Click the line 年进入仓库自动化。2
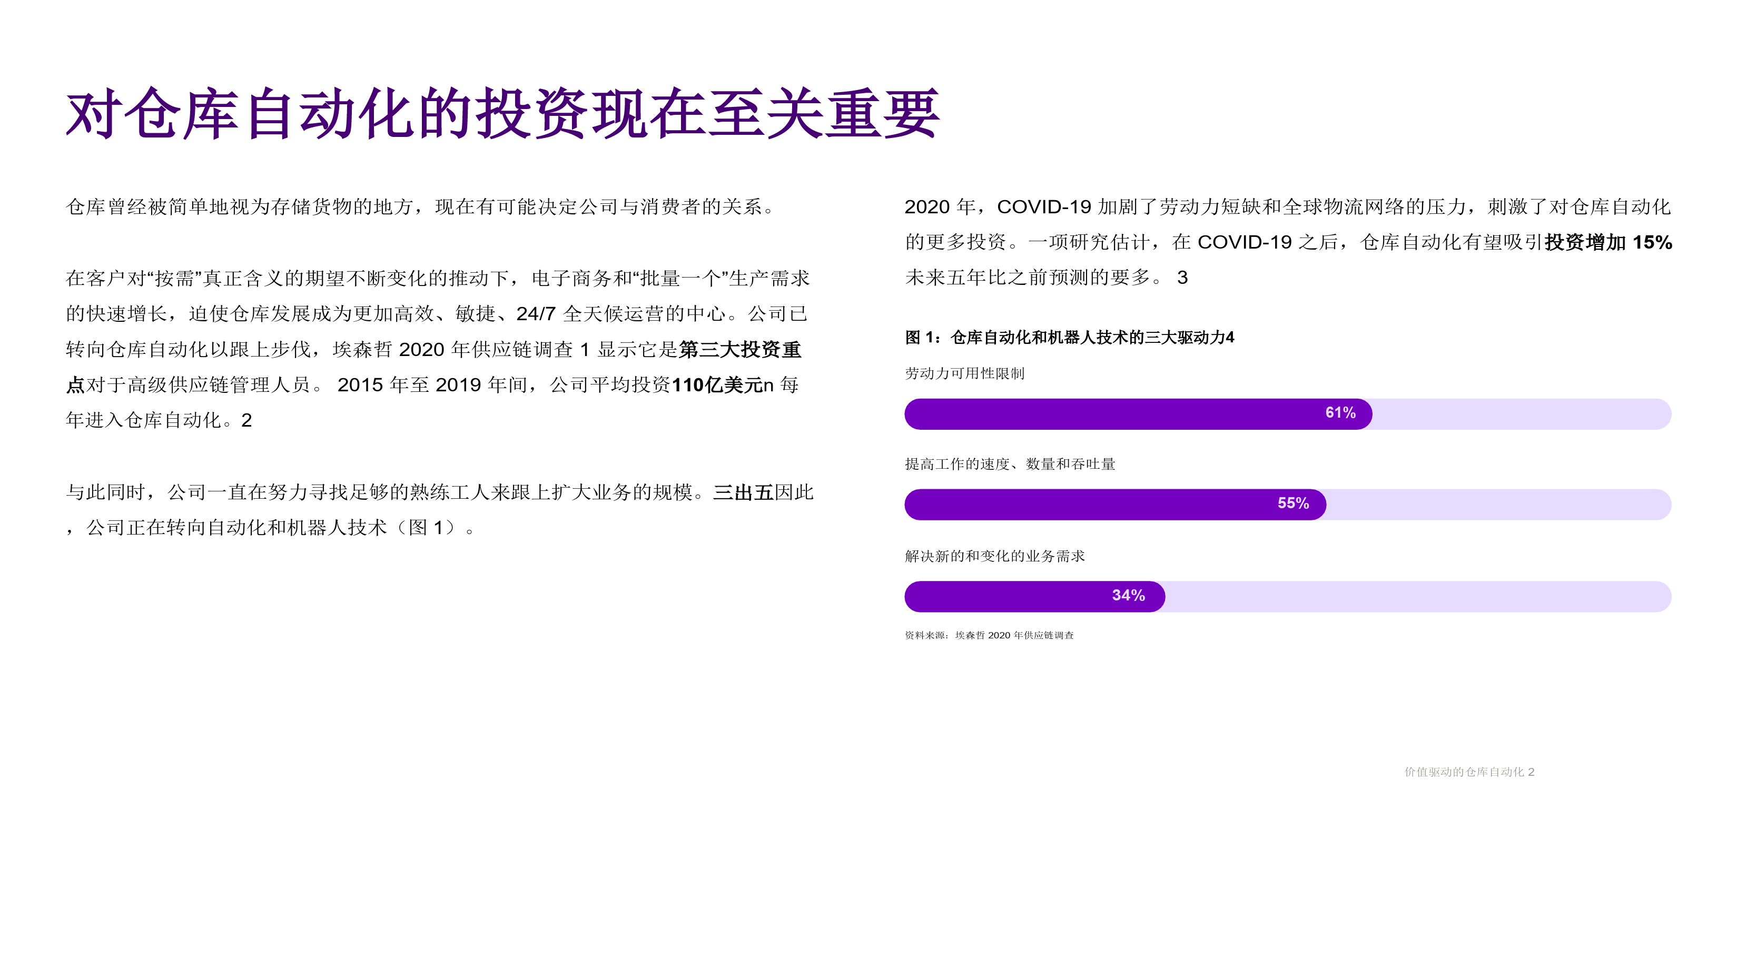The image size is (1737, 977). pyautogui.click(x=159, y=420)
